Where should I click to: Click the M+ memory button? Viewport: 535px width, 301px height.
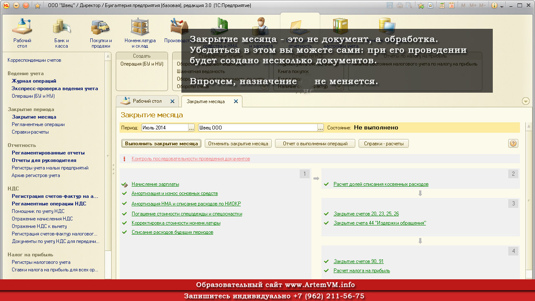[x=473, y=5]
